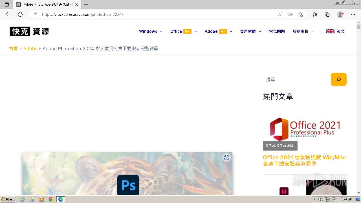
Task: Launch Internet Explorer from taskbar
Action: [x=23, y=199]
